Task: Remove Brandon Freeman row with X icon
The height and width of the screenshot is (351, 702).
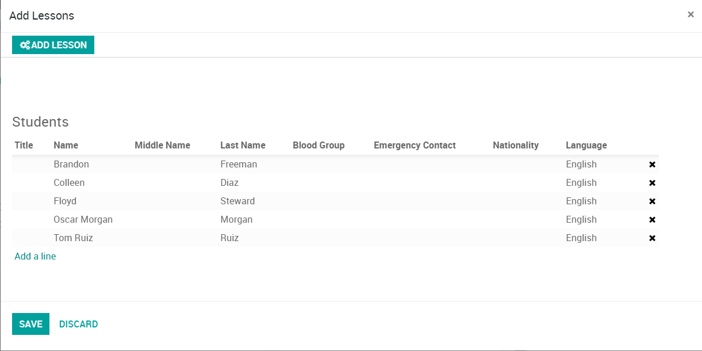Action: tap(652, 165)
